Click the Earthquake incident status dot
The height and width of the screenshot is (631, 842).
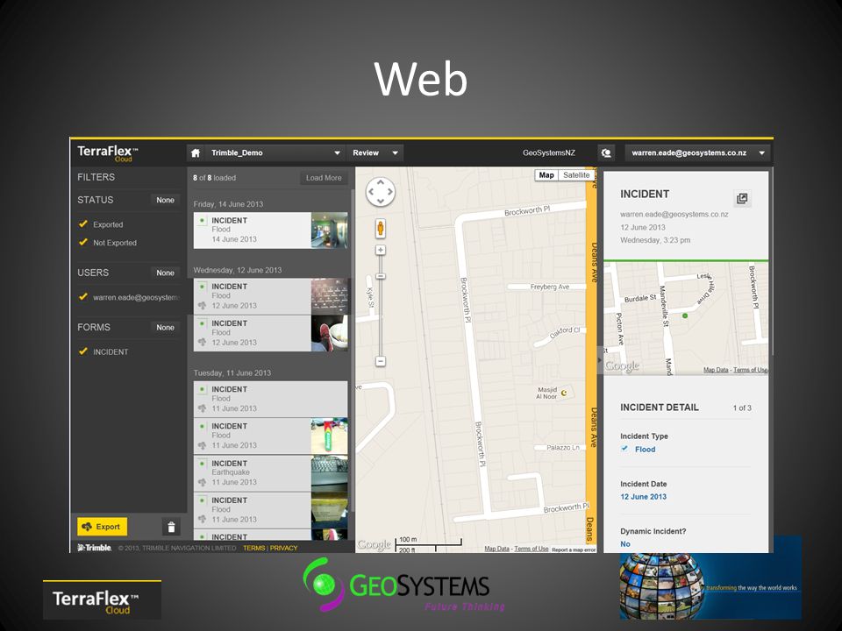pyautogui.click(x=202, y=463)
